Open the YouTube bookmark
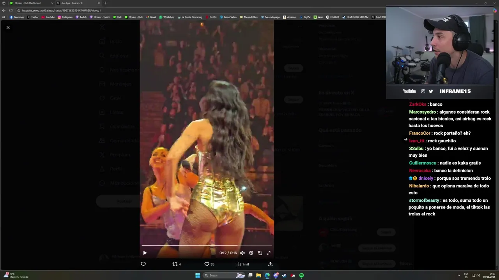Viewport: 499px width, 280px height. coord(48,17)
